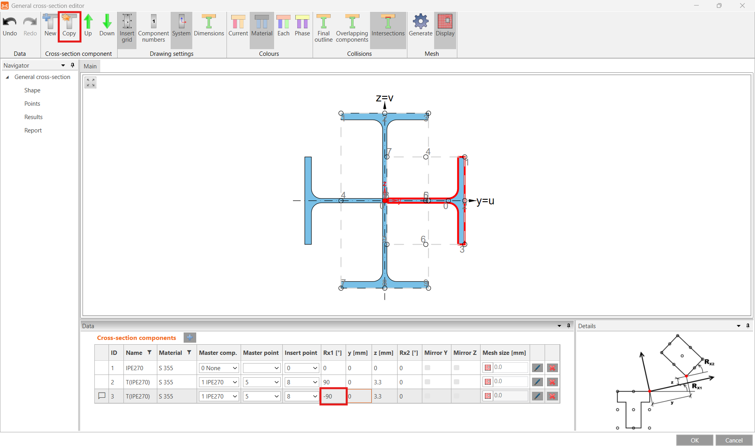This screenshot has width=755, height=448.
Task: Confirm changes with the OK button
Action: pos(694,440)
